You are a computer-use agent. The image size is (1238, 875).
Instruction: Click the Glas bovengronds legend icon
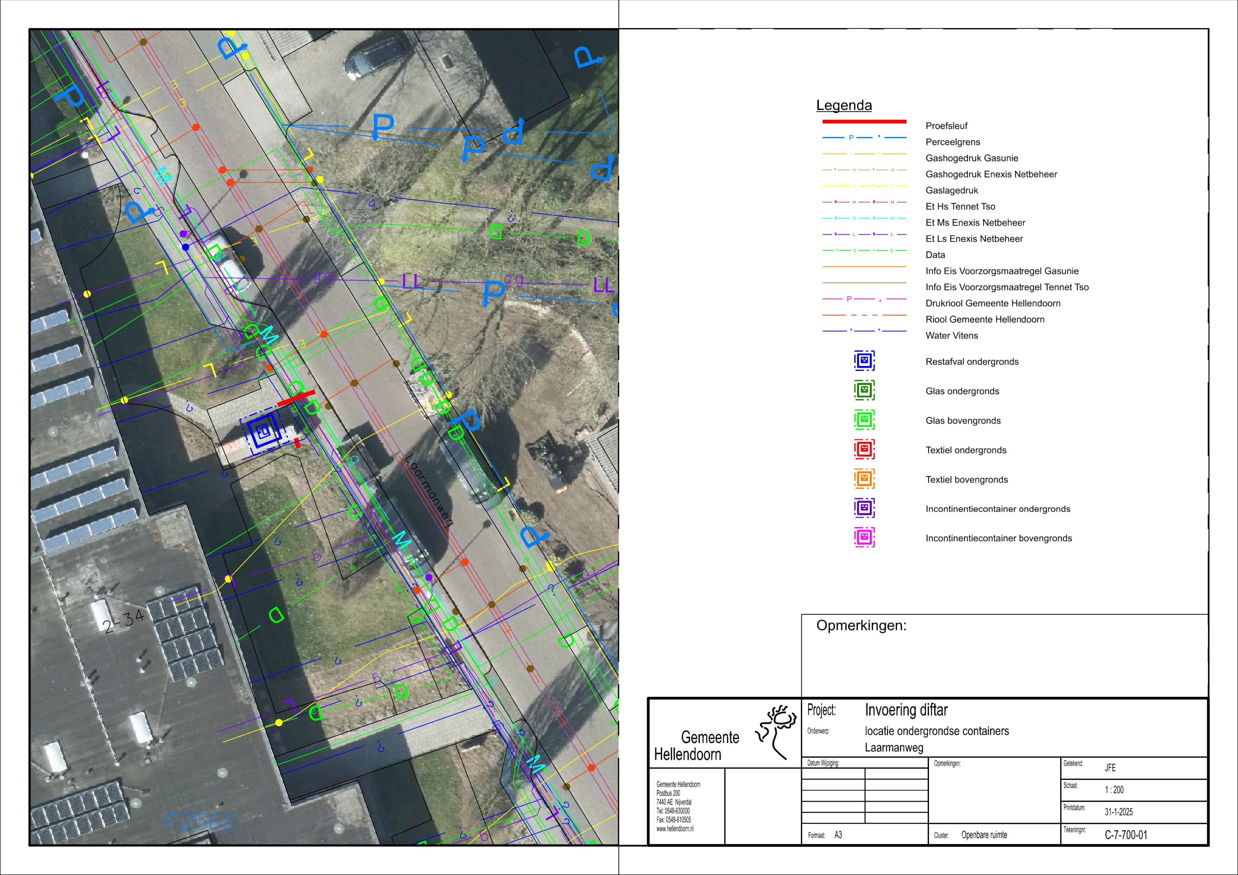pyautogui.click(x=864, y=419)
